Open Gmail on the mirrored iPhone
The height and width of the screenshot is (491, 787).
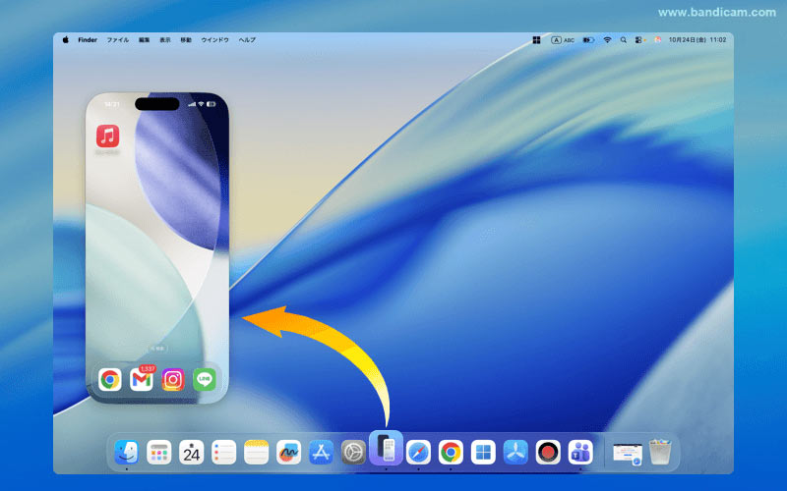[142, 380]
